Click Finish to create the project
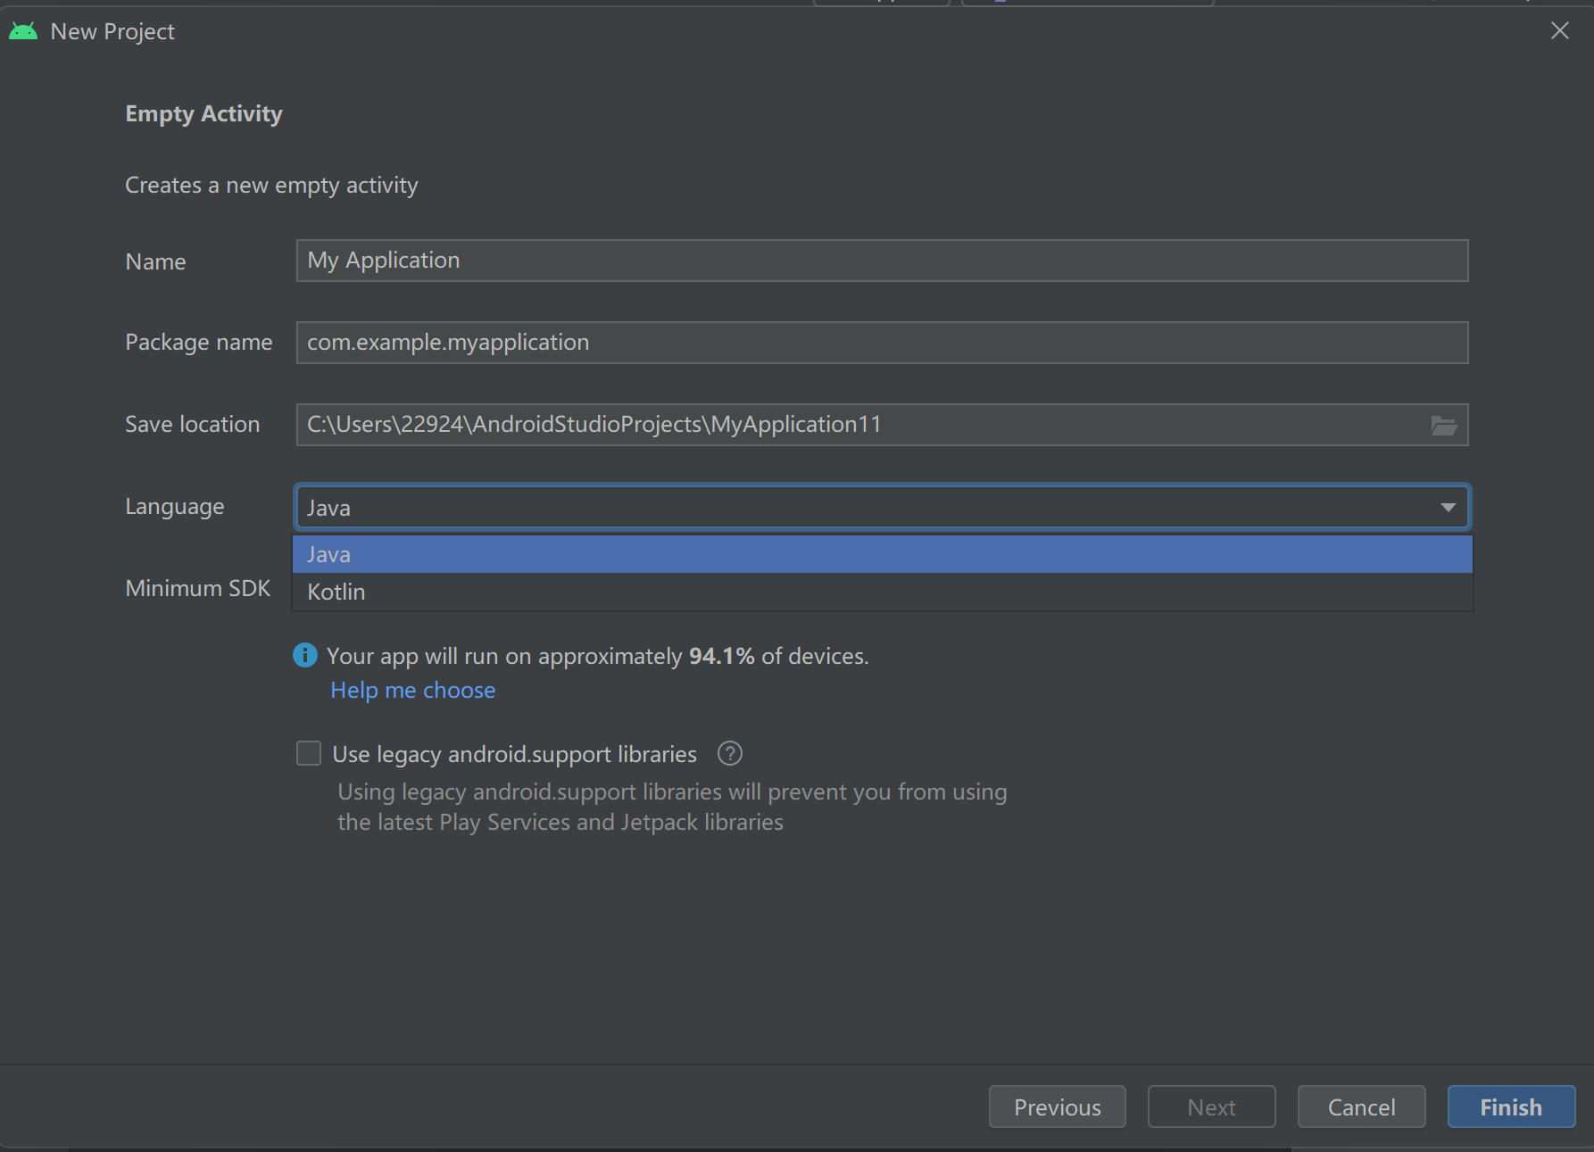1594x1152 pixels. pos(1512,1106)
